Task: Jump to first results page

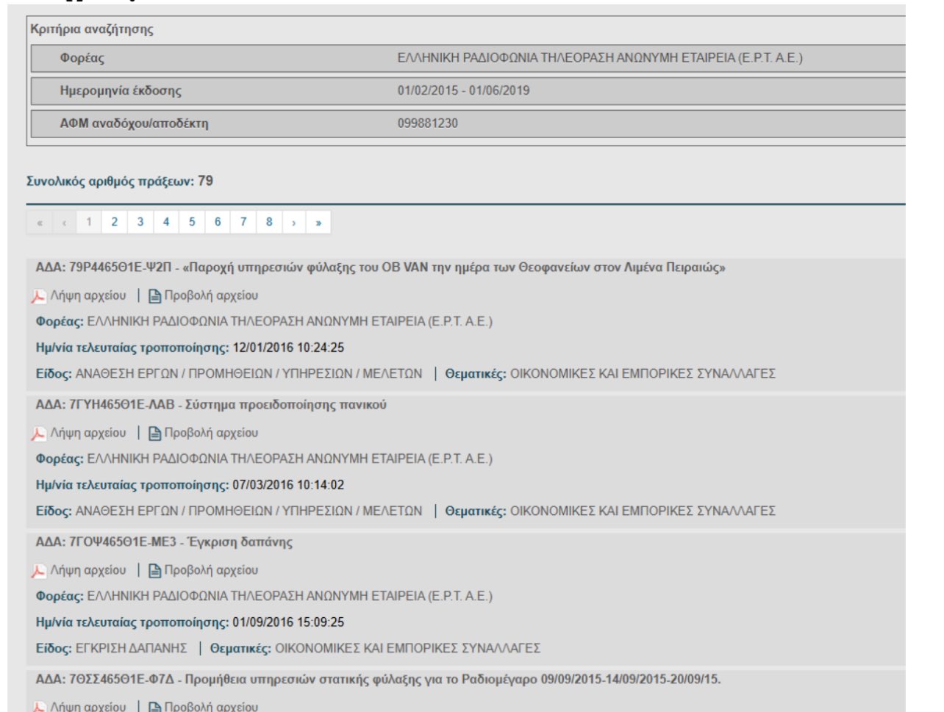Action: tap(40, 222)
